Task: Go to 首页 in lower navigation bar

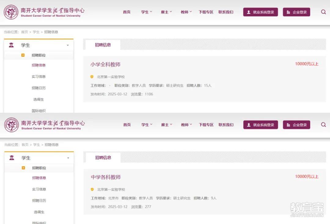Action: [127, 125]
